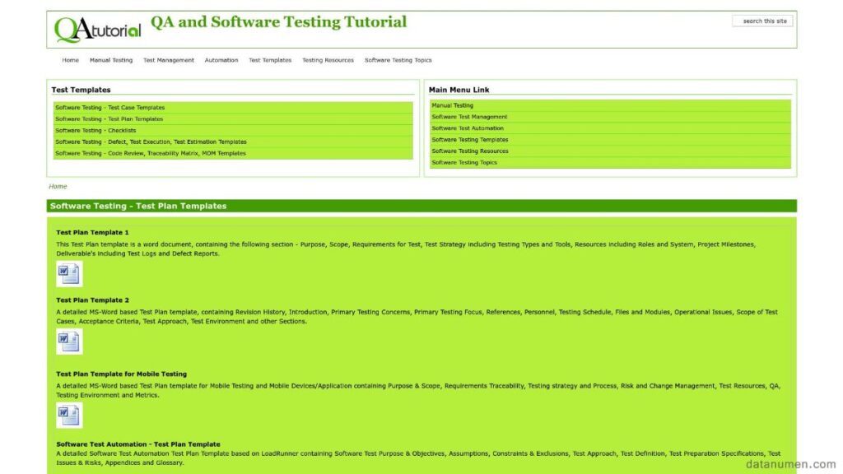This screenshot has width=843, height=474.
Task: Open the Word document under Test Plan Template 1
Action: tap(70, 272)
